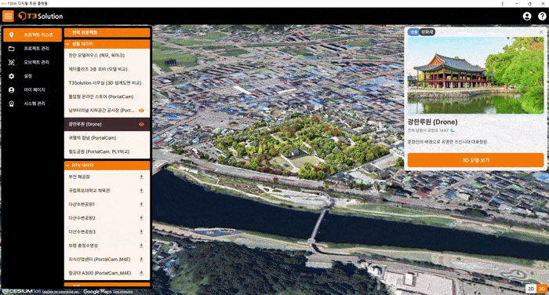549x295 pixels.
Task: Download 다산수변공원2 RTK data
Action: point(141,218)
